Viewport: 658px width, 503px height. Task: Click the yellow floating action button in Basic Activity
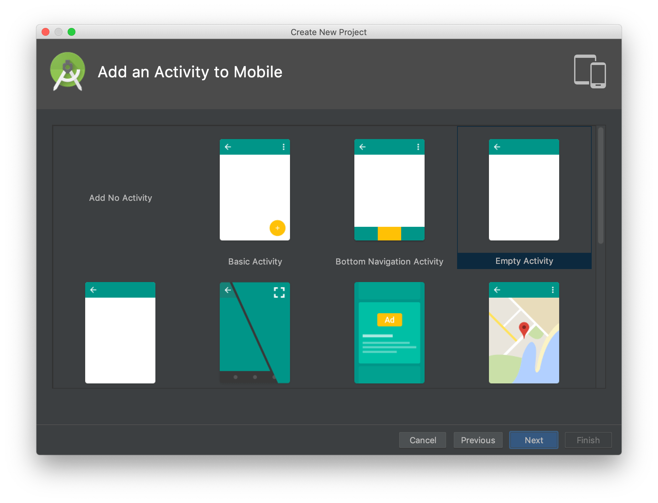(x=277, y=228)
